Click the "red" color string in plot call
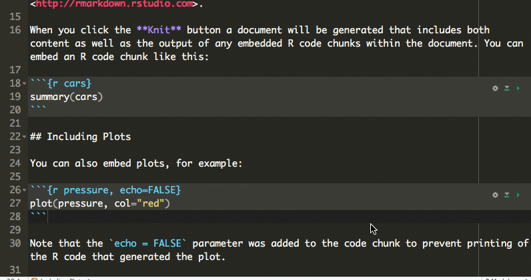Viewport: 531px width, 280px height. pyautogui.click(x=151, y=203)
